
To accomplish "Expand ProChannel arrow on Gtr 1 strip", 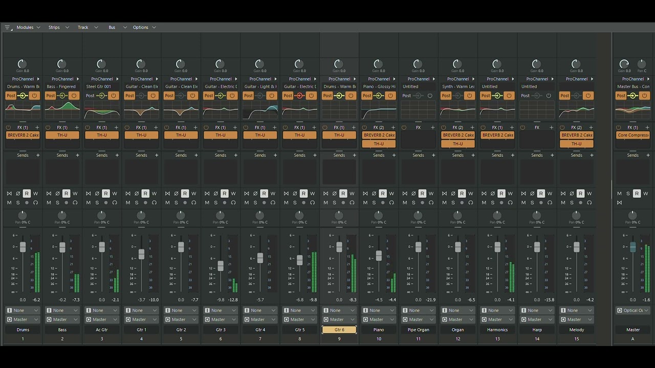I will click(x=157, y=79).
